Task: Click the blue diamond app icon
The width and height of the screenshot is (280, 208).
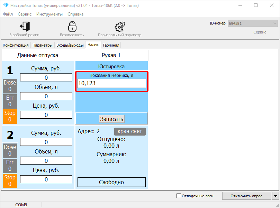Action: 6,5
